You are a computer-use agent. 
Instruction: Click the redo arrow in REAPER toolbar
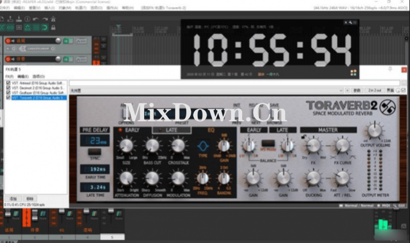point(44,19)
